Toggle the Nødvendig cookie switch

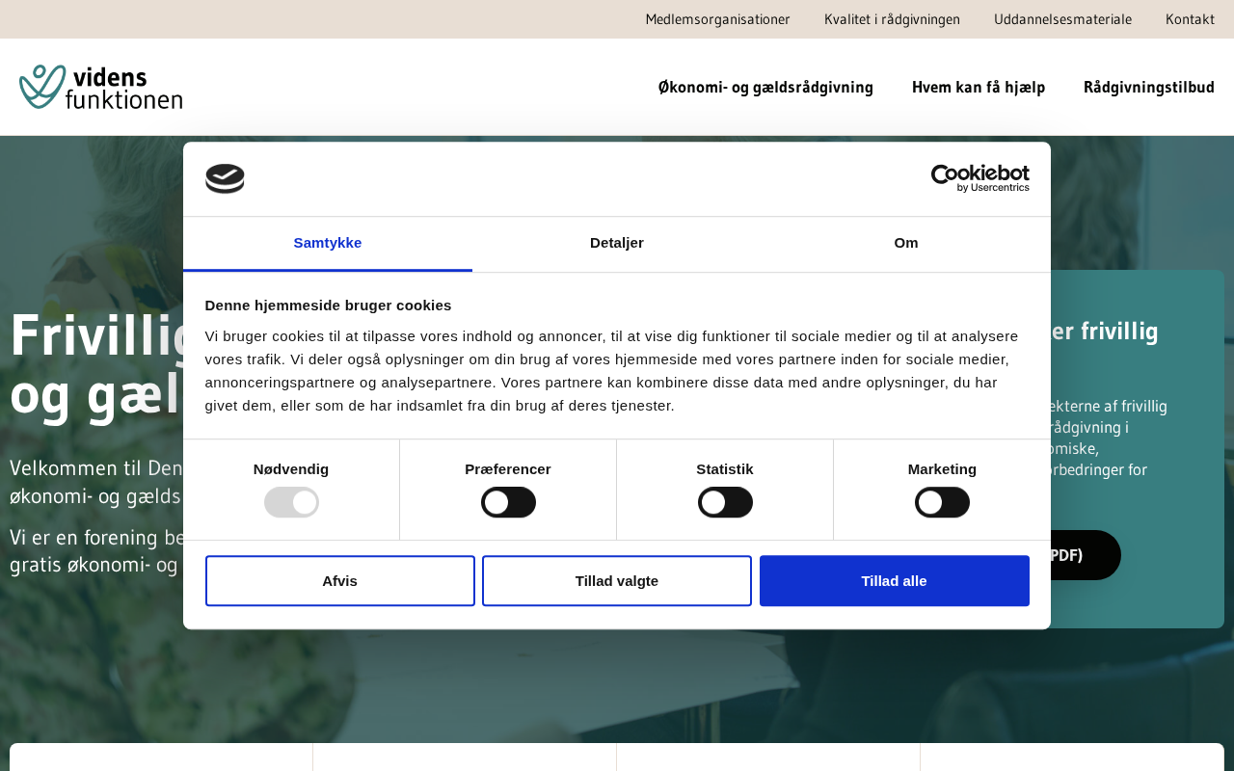(x=291, y=502)
